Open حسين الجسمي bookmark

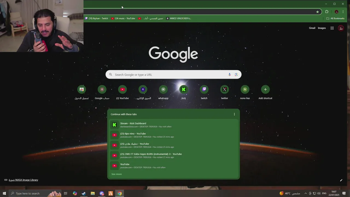[151, 18]
